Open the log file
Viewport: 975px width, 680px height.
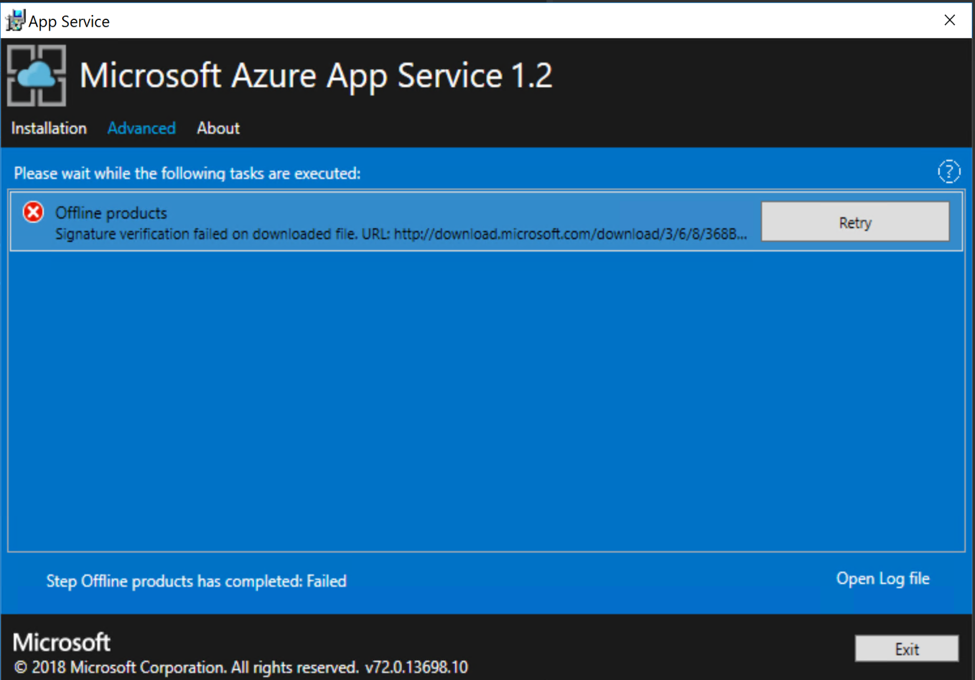pyautogui.click(x=883, y=578)
